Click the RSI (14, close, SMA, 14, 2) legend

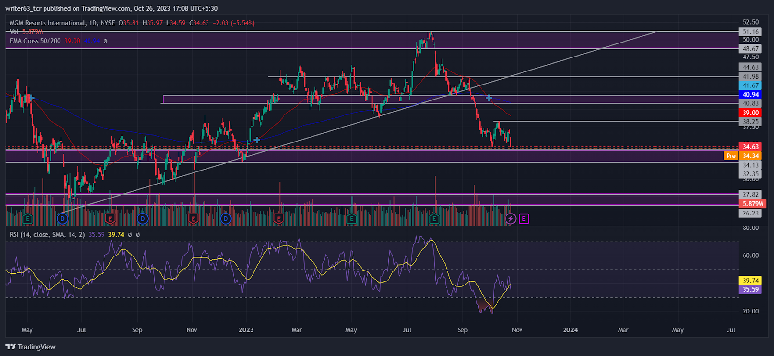click(x=47, y=235)
